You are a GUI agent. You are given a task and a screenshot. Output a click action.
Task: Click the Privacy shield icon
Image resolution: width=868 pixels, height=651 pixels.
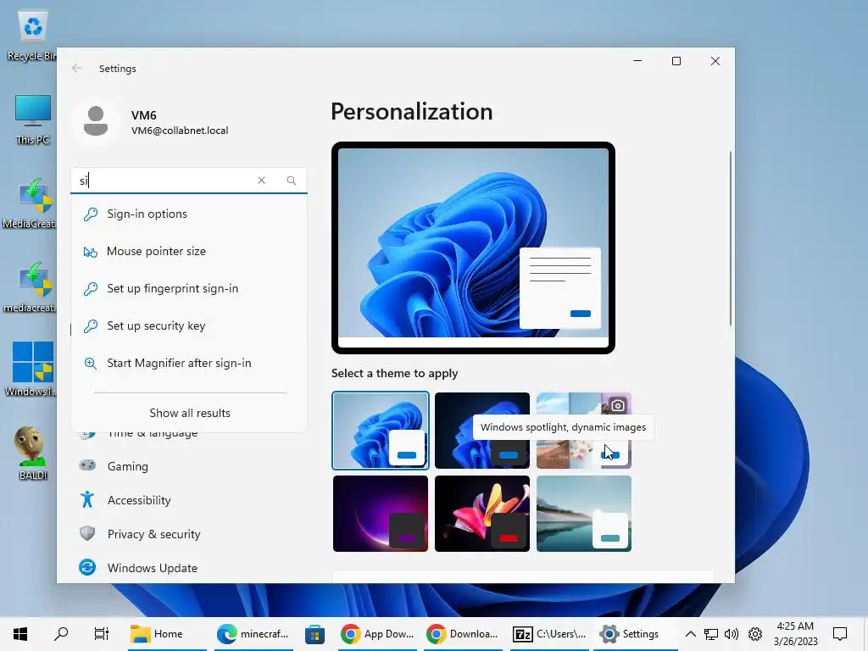[x=87, y=533]
